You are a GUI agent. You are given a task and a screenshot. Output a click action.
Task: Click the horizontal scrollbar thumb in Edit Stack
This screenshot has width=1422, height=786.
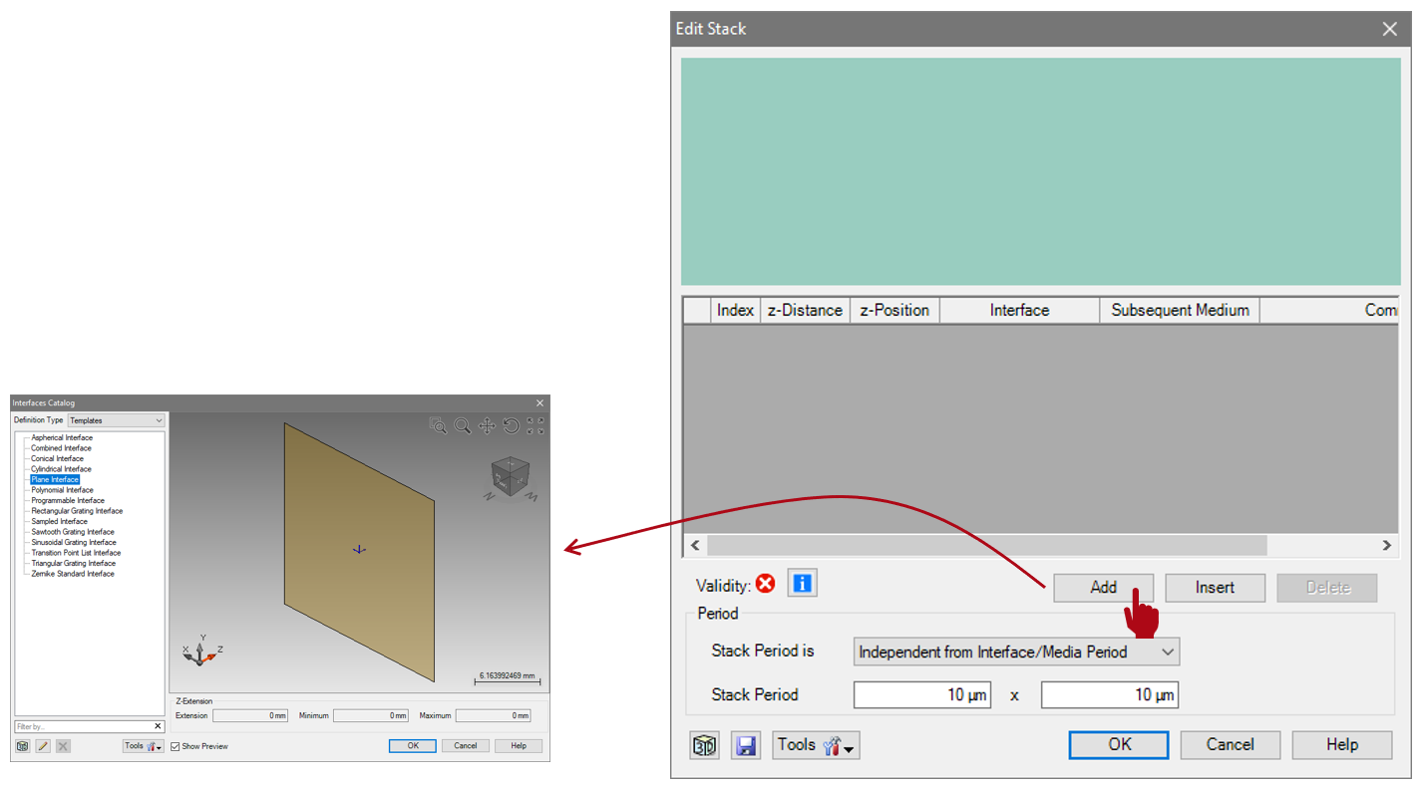(987, 545)
